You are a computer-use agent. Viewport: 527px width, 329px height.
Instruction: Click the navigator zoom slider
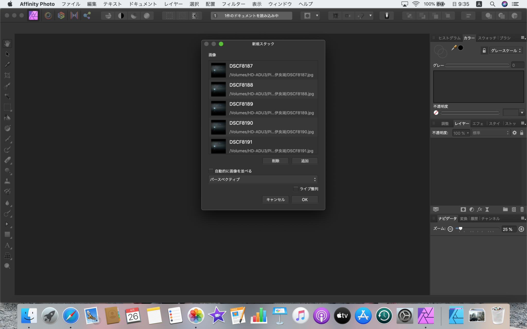(x=477, y=229)
